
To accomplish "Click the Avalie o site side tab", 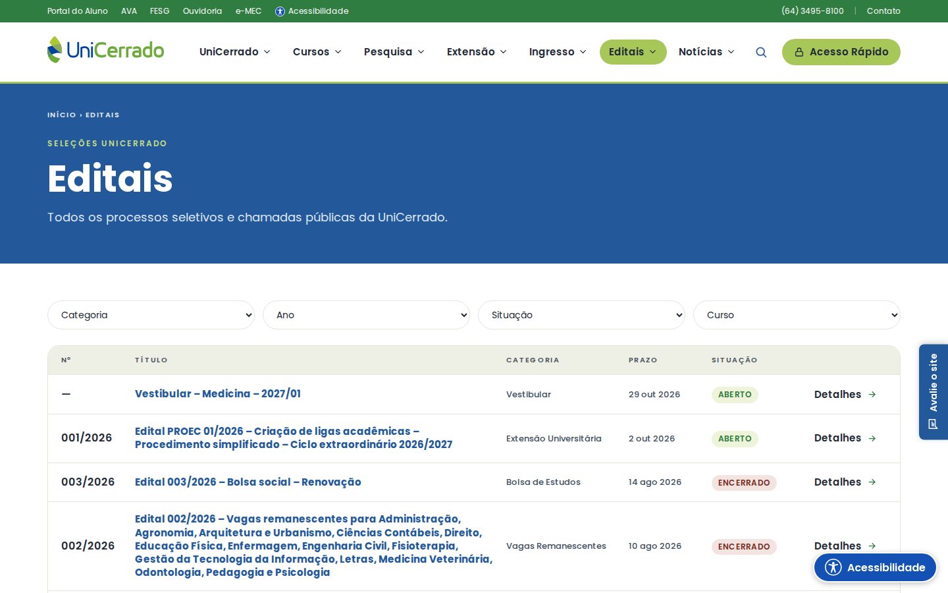I will pos(934,392).
